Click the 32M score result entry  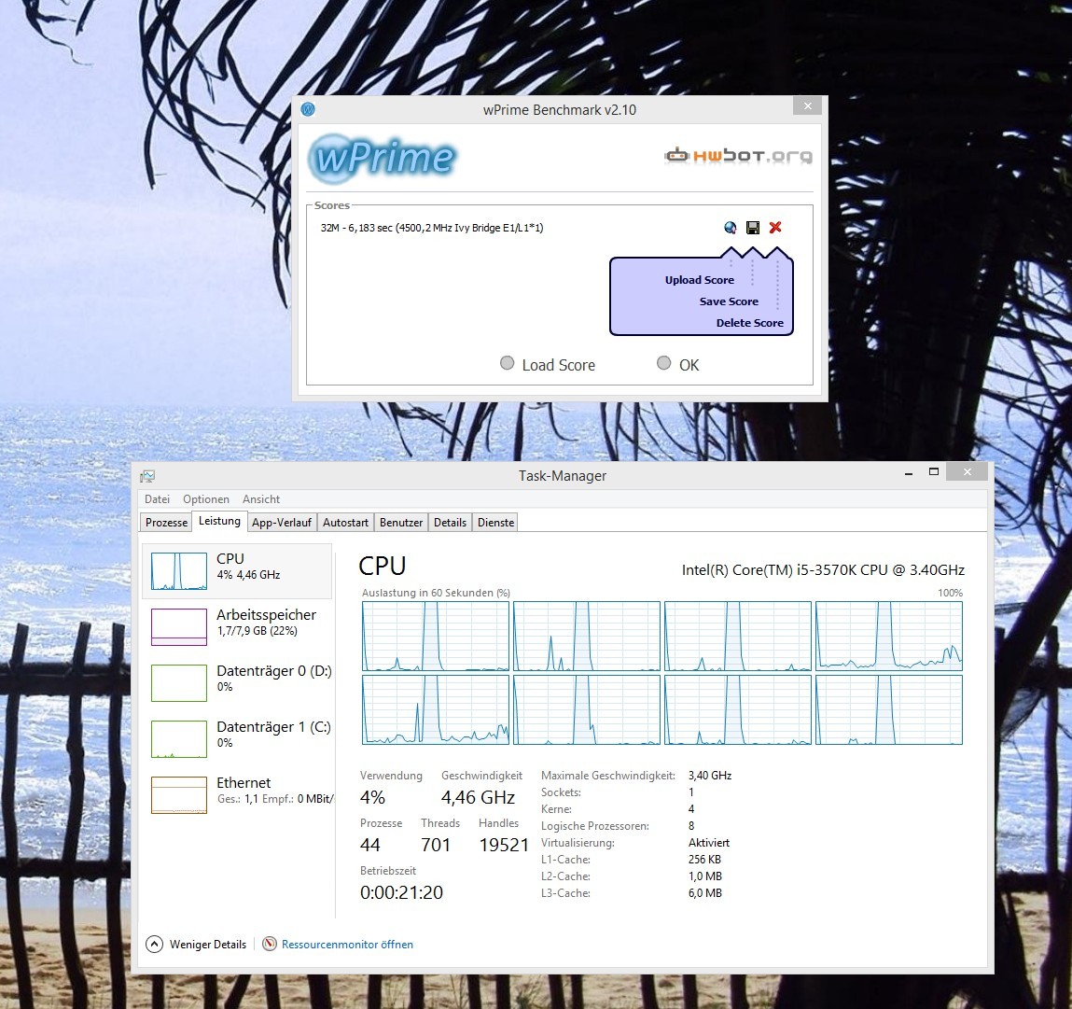pos(432,228)
